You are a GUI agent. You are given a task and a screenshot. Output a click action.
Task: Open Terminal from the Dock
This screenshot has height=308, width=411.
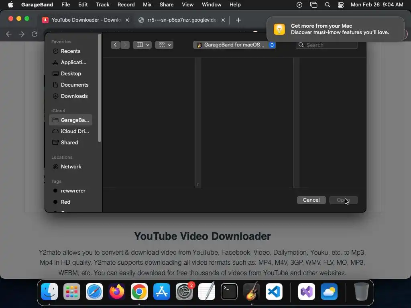coord(229,292)
